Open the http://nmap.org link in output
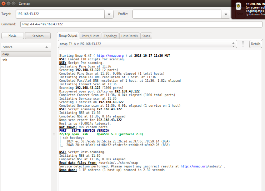The height and width of the screenshot is (191, 265). 110,56
